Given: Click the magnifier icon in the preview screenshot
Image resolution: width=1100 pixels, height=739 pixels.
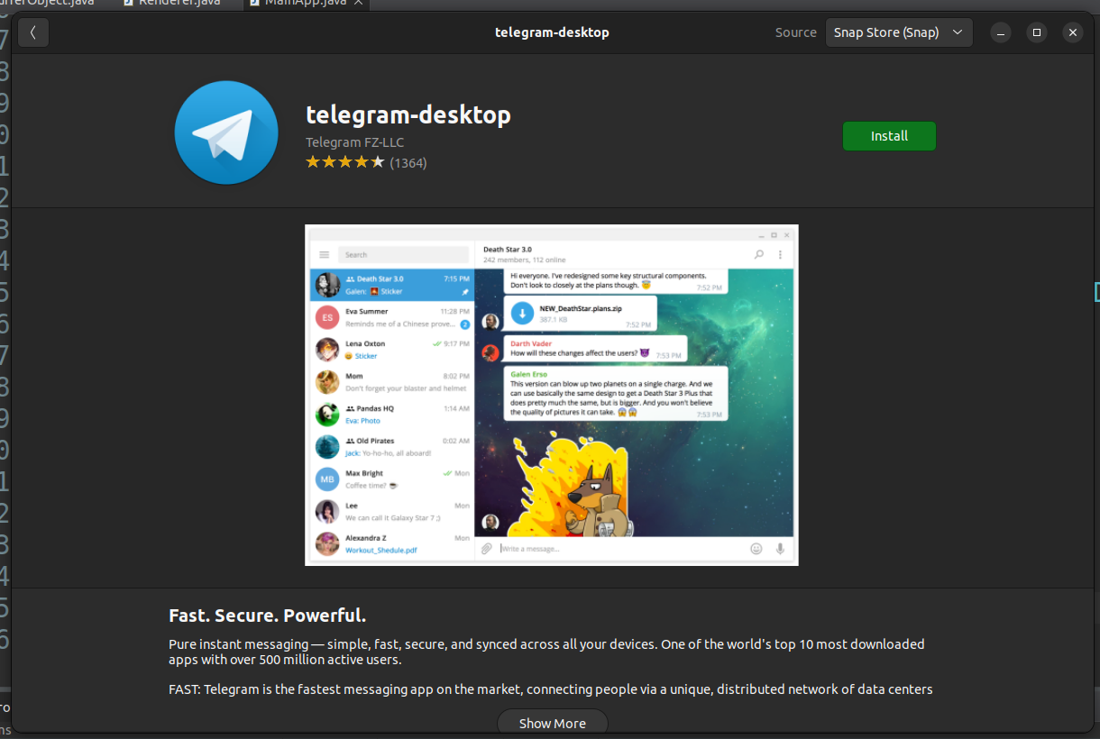Looking at the screenshot, I should click(758, 253).
